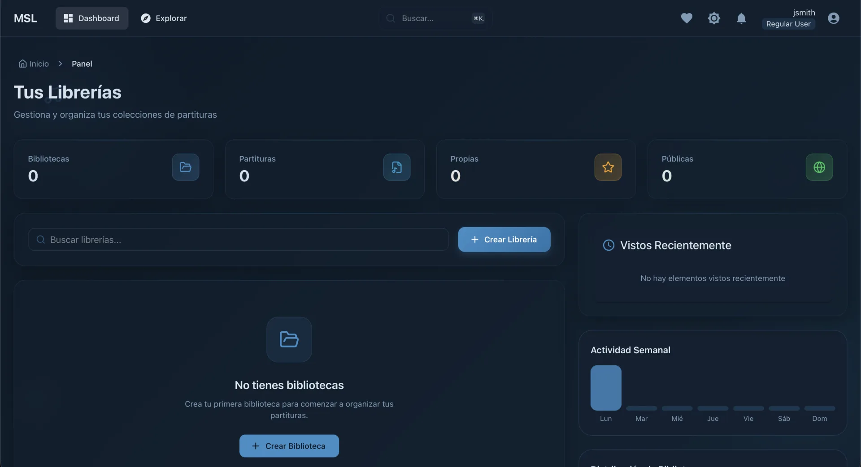Image resolution: width=861 pixels, height=467 pixels.
Task: Click the Bibliotecas folder icon
Action: (186, 167)
